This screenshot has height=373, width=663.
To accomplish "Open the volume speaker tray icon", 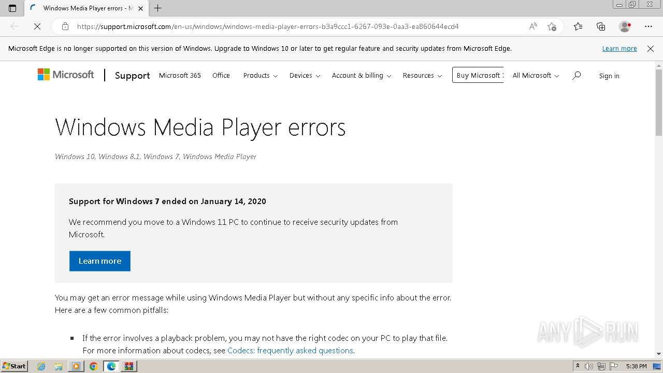I will pos(589,366).
